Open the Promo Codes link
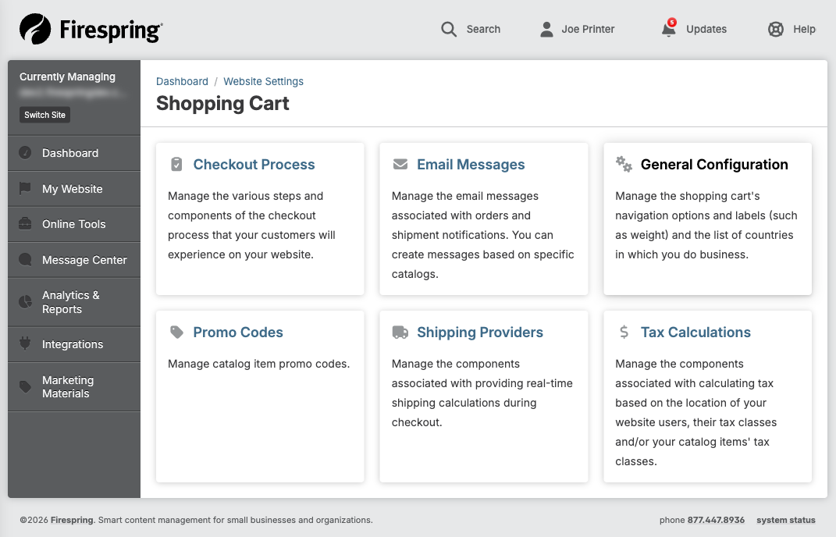This screenshot has height=537, width=836. pyautogui.click(x=238, y=333)
